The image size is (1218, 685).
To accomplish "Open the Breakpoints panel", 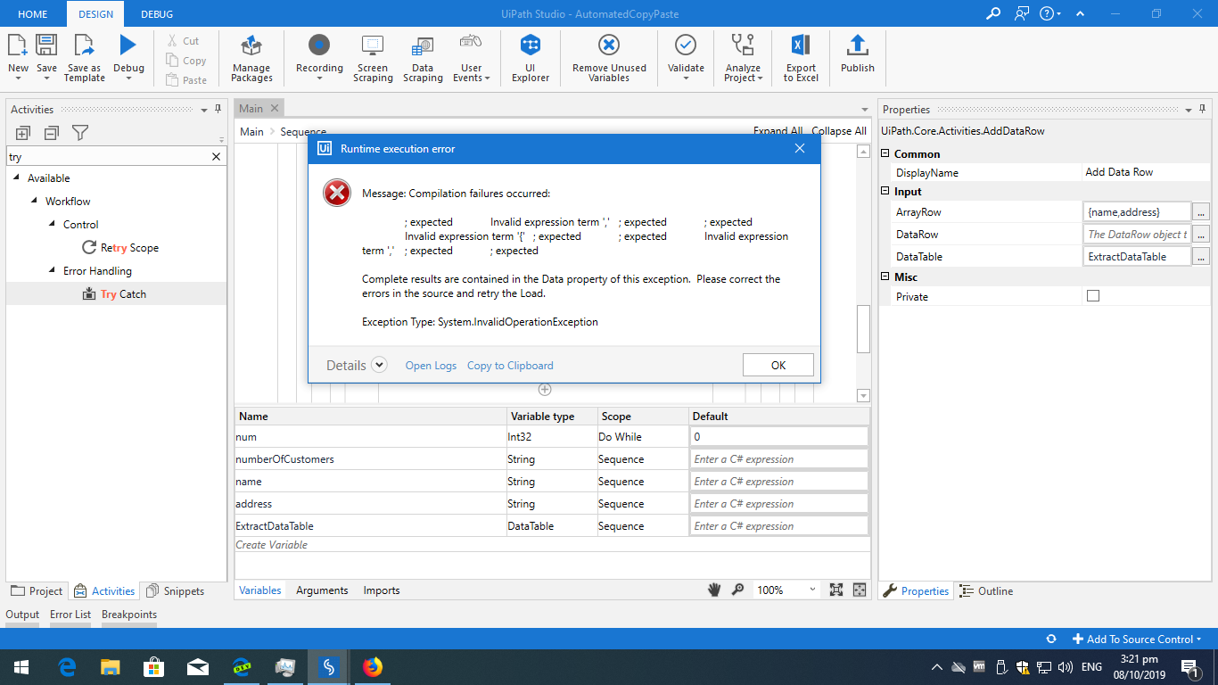I will pyautogui.click(x=129, y=615).
